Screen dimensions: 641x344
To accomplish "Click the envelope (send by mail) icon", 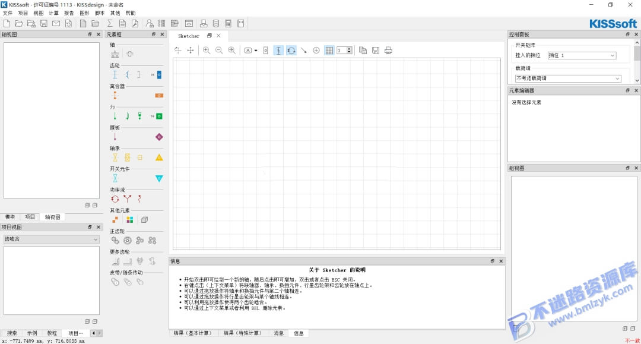I will (x=56, y=23).
